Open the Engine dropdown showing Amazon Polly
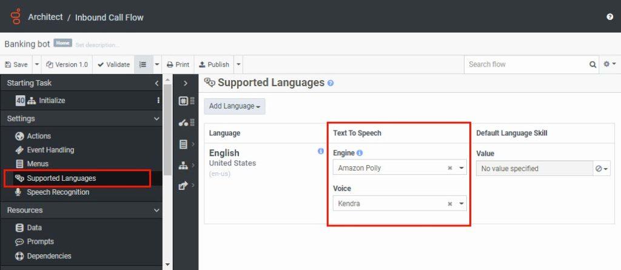This screenshot has height=270, width=621. point(461,168)
